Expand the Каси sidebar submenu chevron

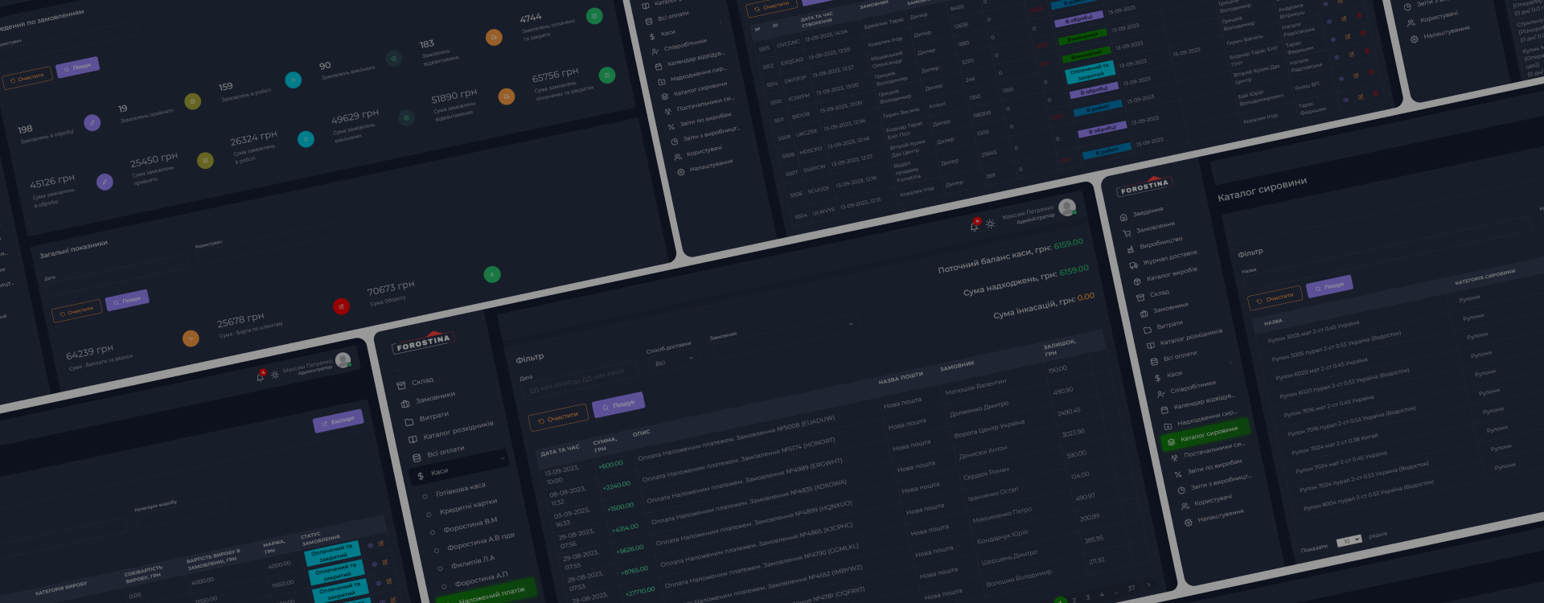pyautogui.click(x=503, y=458)
